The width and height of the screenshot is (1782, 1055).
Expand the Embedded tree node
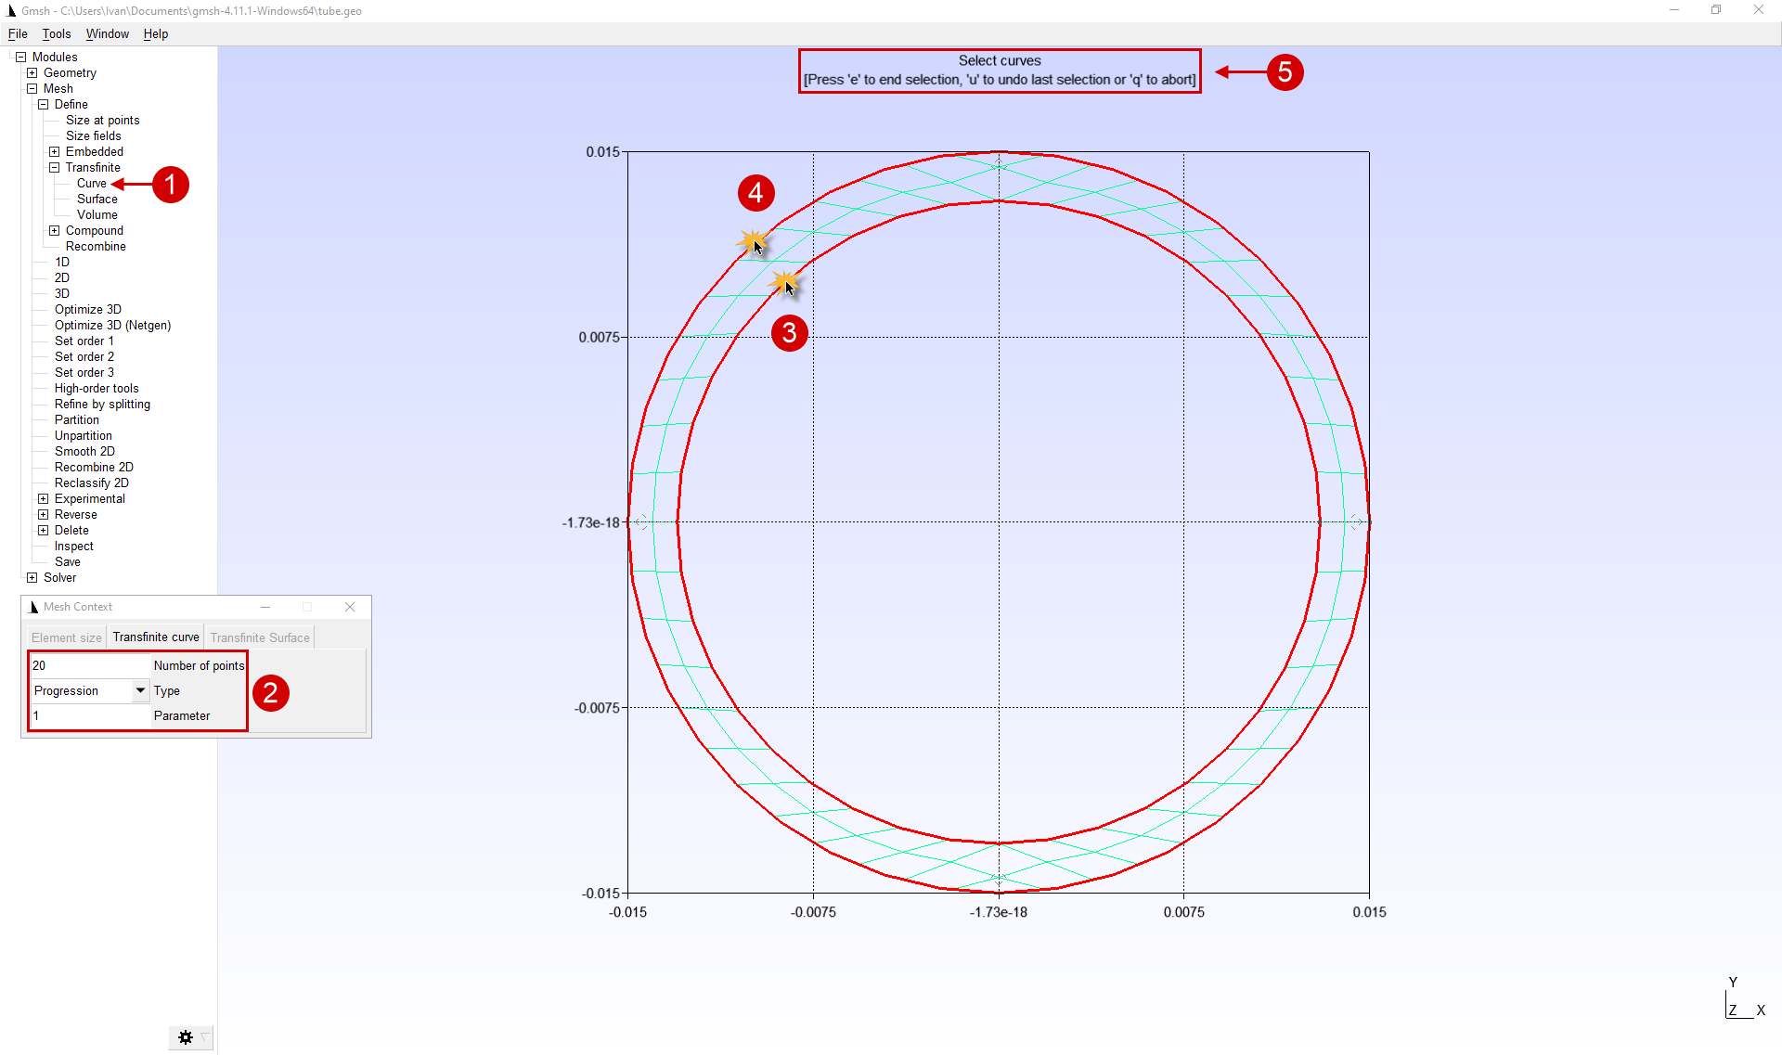click(54, 151)
